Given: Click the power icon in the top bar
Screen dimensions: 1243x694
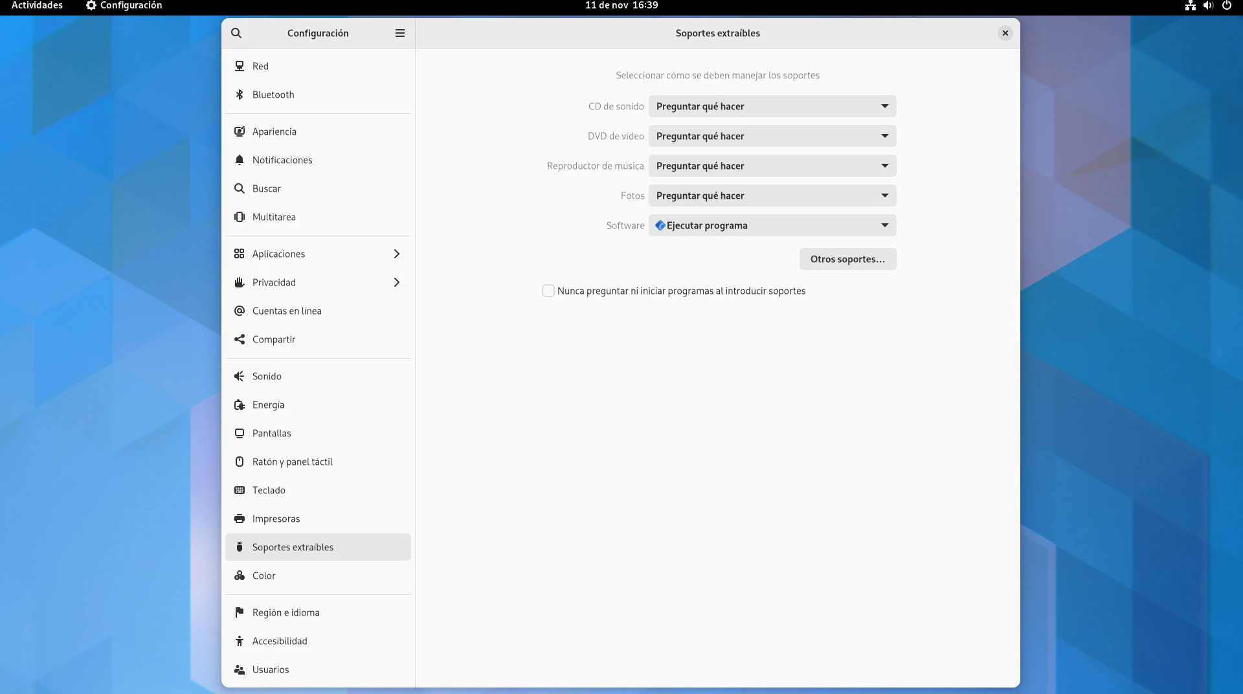Looking at the screenshot, I should [x=1226, y=5].
